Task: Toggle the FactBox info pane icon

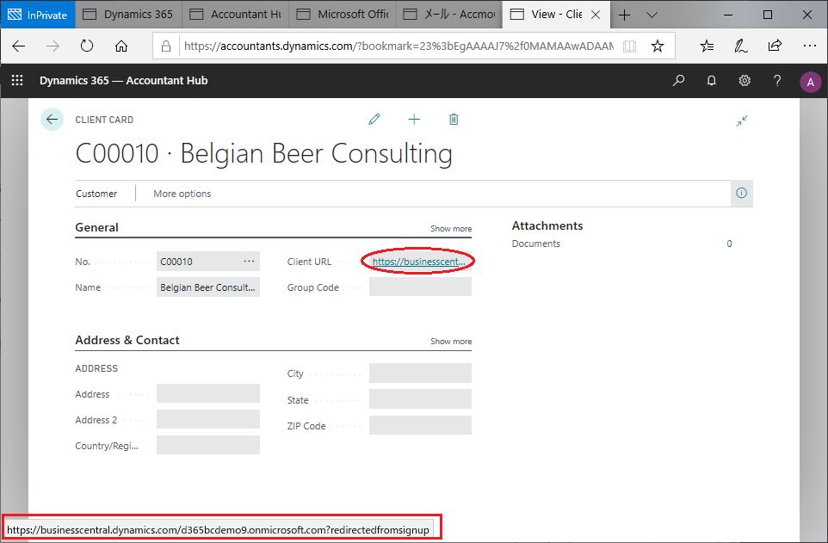Action: pyautogui.click(x=741, y=193)
